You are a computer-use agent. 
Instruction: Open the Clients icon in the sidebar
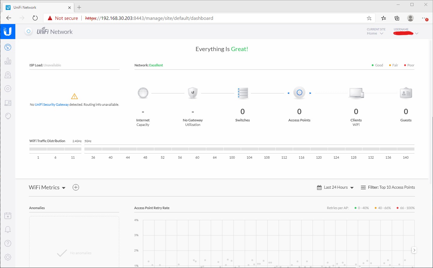pos(8,102)
